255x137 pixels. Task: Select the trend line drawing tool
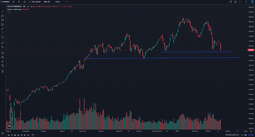coord(3,11)
